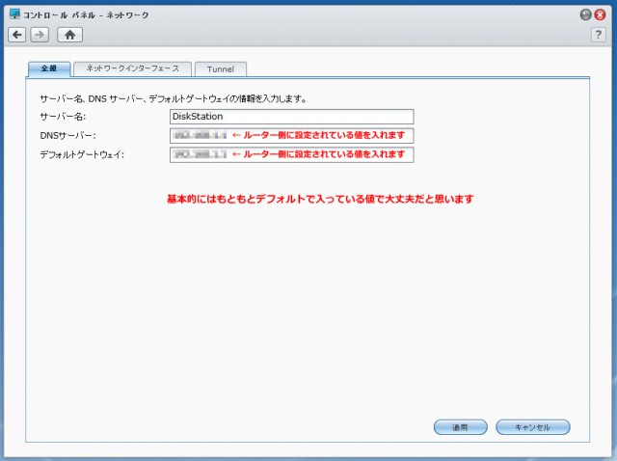Viewport: 617px width, 461px height.
Task: Open help with the question mark icon
Action: coord(598,35)
